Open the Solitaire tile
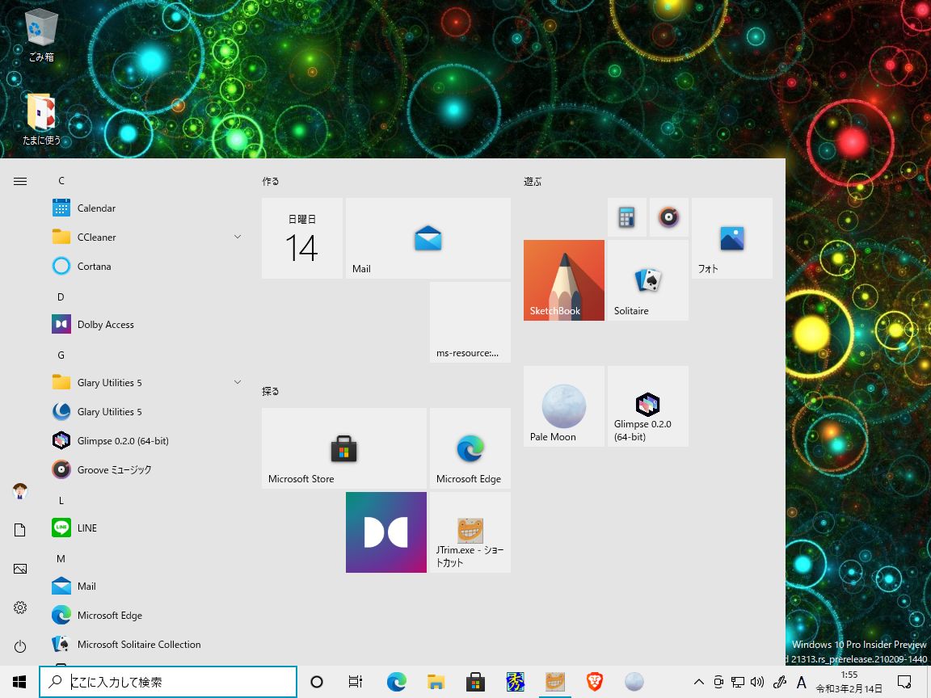 click(648, 280)
